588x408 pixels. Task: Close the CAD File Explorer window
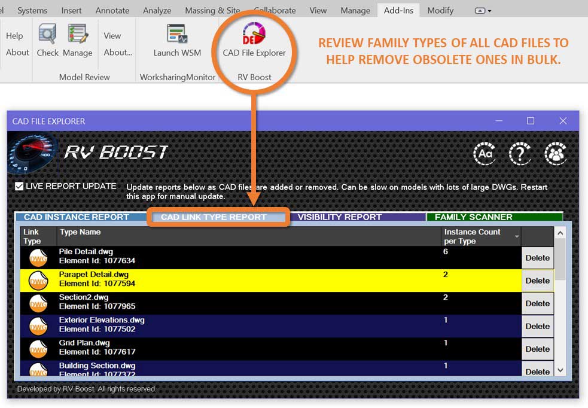pyautogui.click(x=563, y=121)
